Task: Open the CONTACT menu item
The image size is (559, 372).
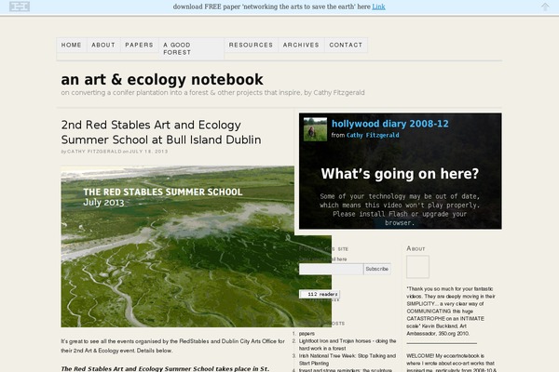Action: click(x=346, y=46)
